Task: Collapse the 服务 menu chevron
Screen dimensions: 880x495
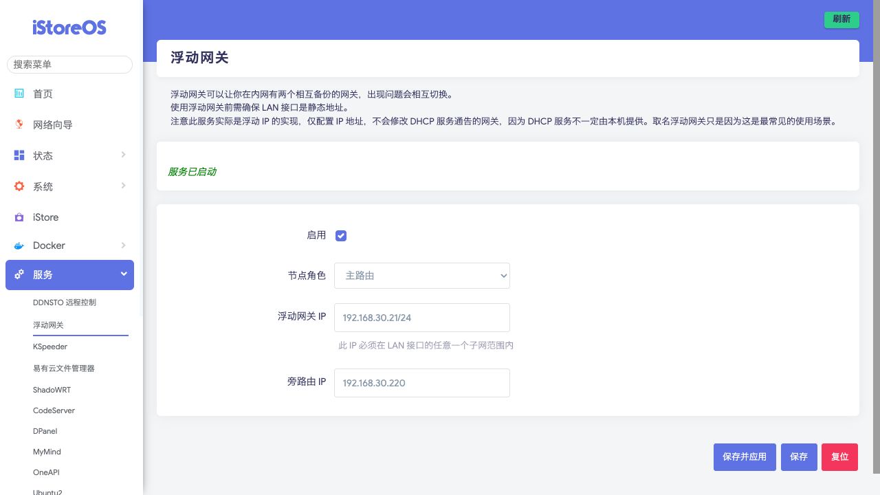Action: pyautogui.click(x=124, y=274)
